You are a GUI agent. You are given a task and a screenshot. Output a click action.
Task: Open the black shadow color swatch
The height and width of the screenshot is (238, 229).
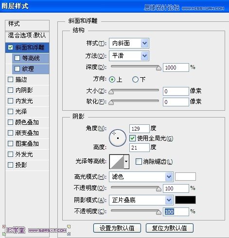tap(185, 200)
